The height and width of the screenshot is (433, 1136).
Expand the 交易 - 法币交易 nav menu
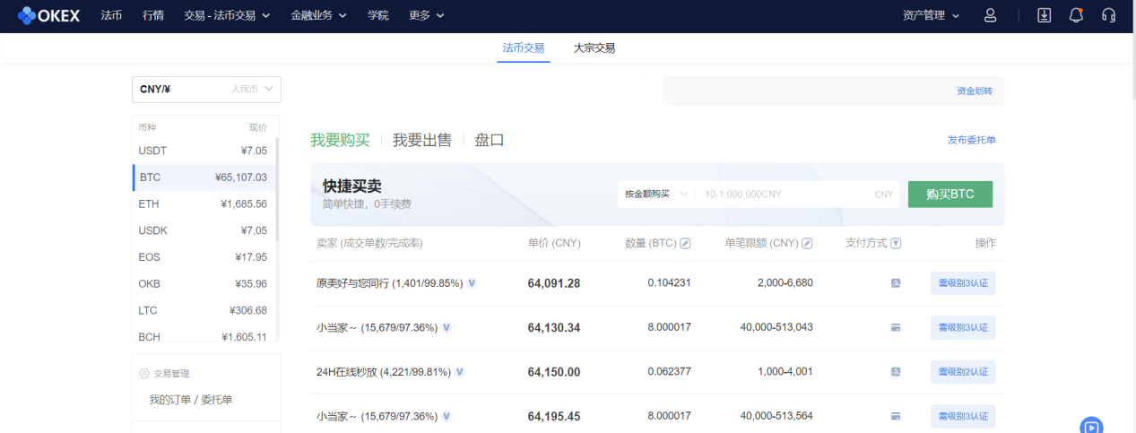point(227,15)
